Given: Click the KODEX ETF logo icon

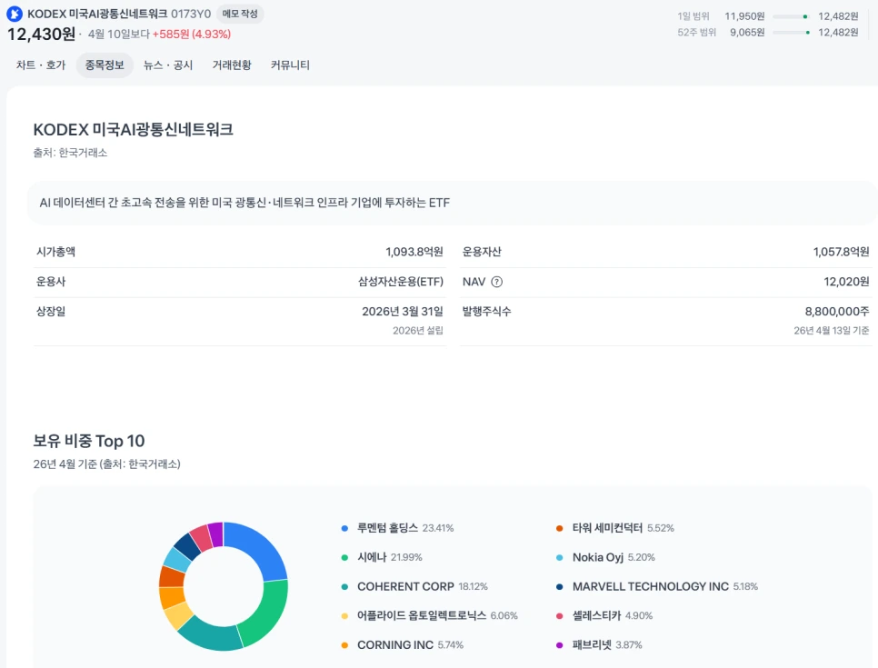Looking at the screenshot, I should [x=15, y=14].
